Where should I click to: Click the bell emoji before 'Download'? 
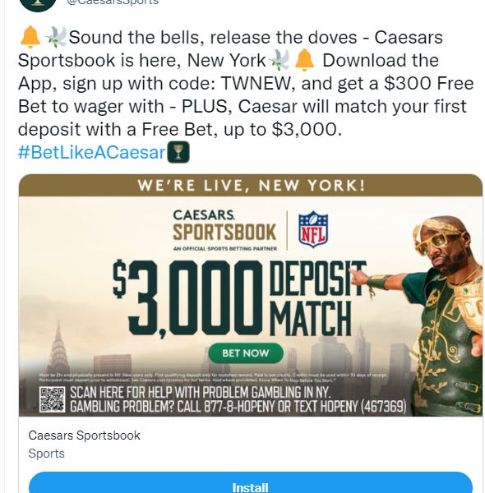point(304,60)
